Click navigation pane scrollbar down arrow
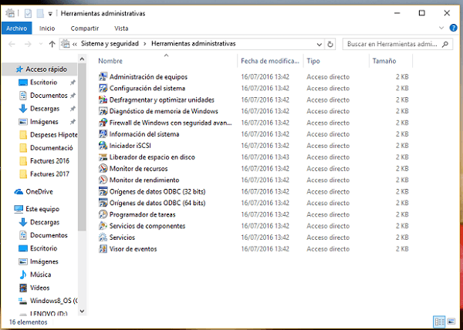The image size is (463, 330). tap(82, 311)
